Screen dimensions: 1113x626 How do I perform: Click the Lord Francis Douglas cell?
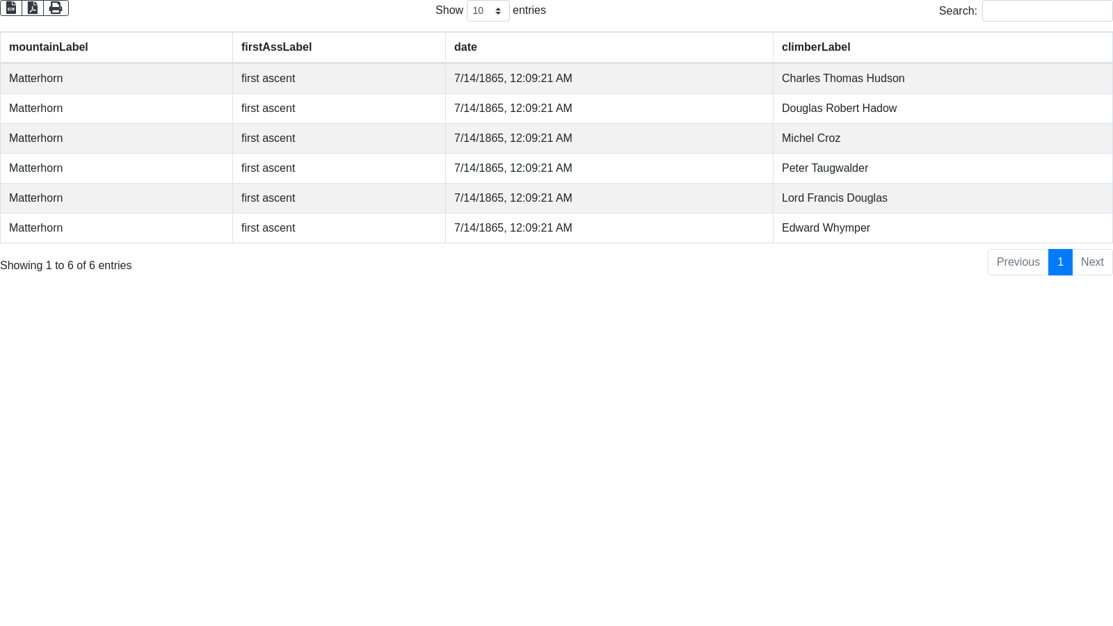[835, 198]
